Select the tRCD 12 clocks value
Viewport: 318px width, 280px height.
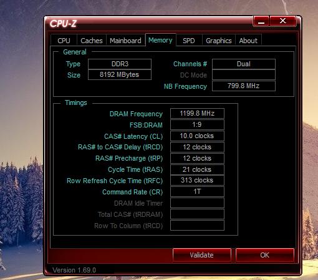[x=197, y=147]
